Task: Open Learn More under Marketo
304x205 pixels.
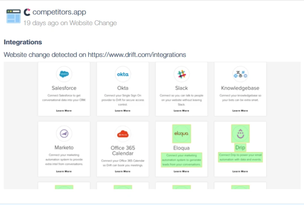Action: point(64,172)
